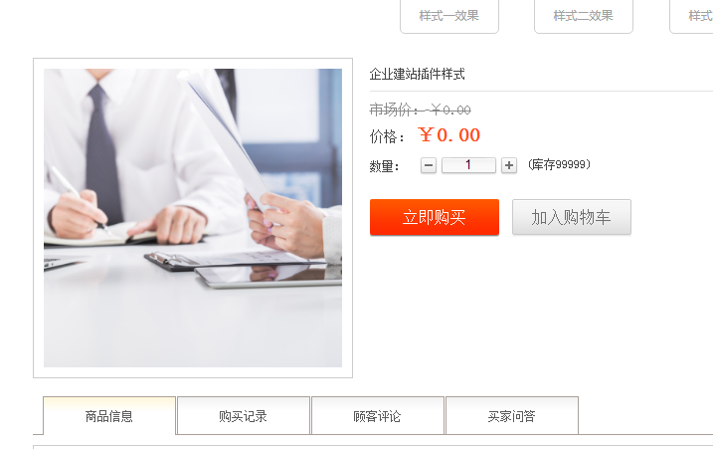
Task: Click the struck-through 市场价 market price
Action: 420,110
